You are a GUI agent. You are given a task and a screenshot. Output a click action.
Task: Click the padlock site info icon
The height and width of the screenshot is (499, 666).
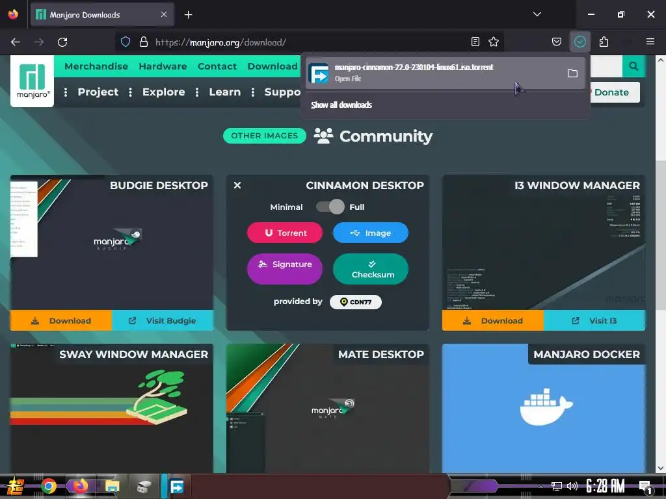coord(144,42)
